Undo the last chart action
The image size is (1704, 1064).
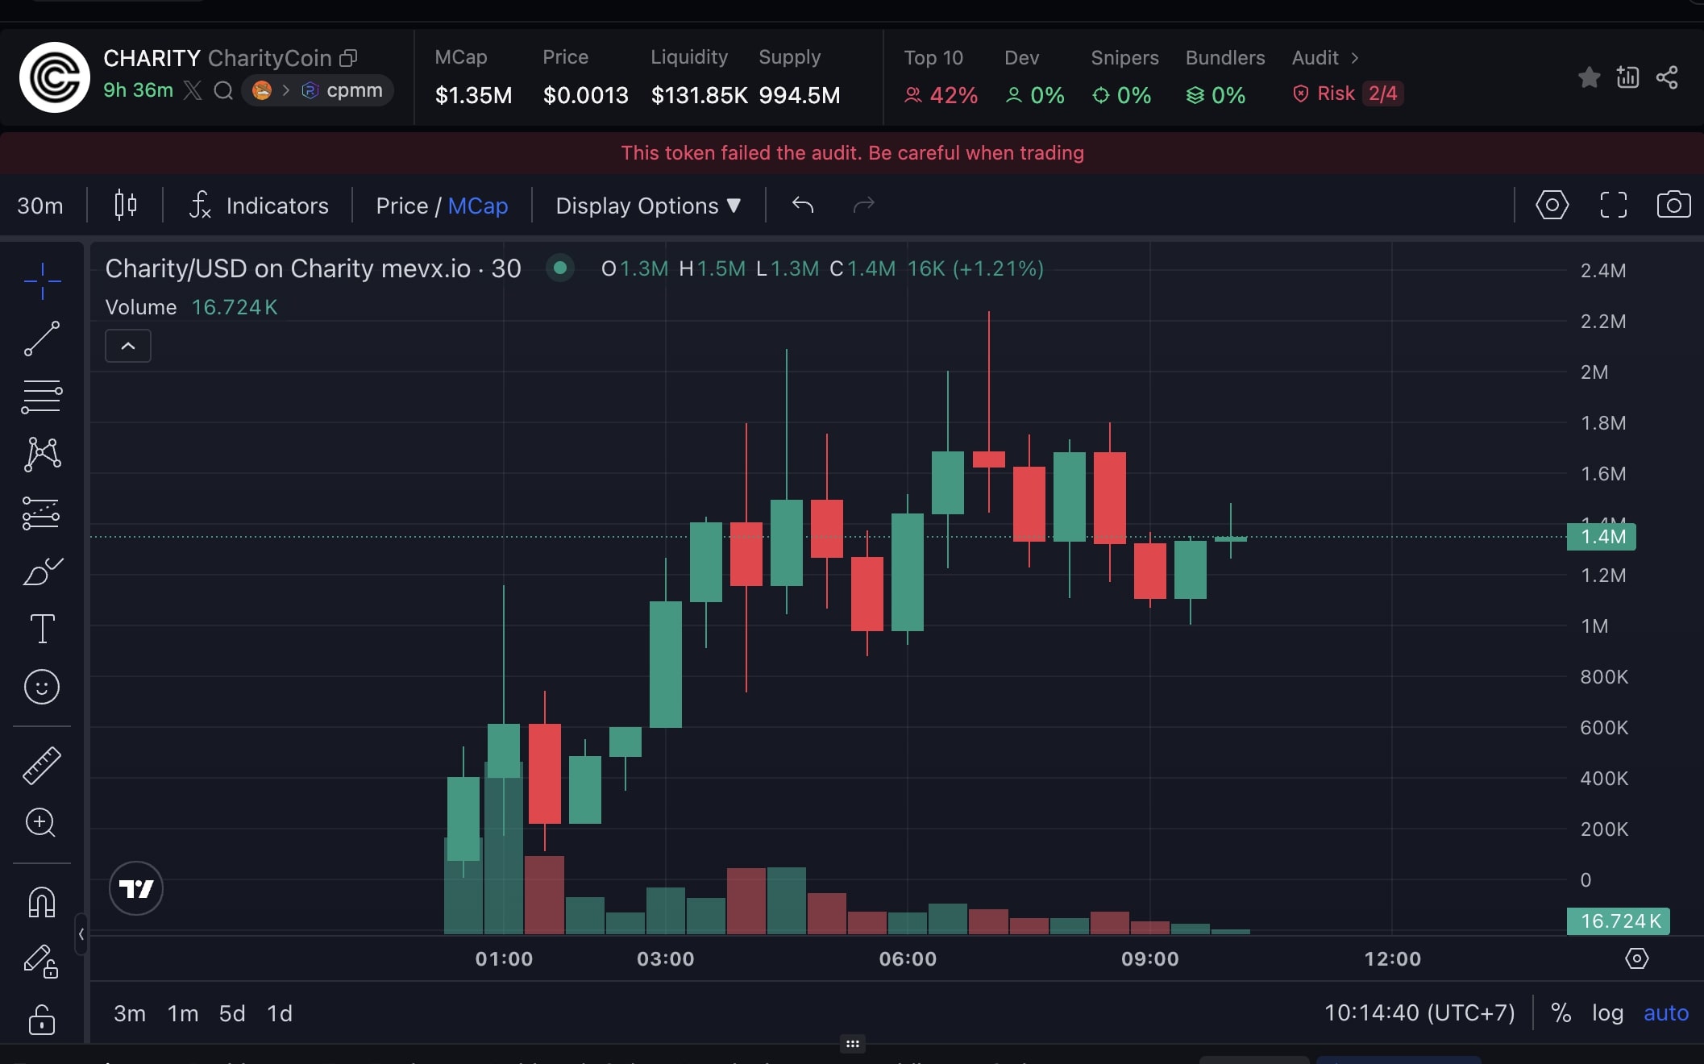[x=803, y=205]
